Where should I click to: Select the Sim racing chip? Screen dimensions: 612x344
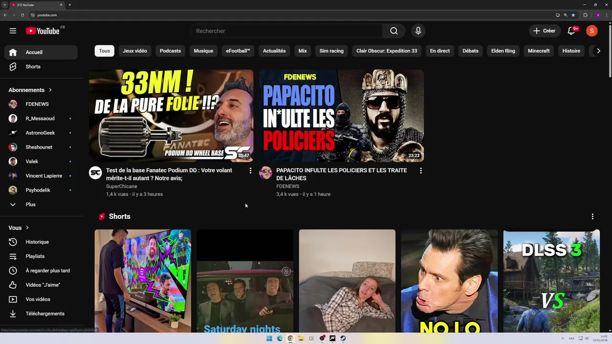331,51
